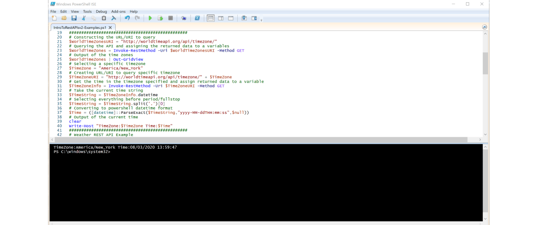Click the New Remote PowerShell Tab icon
Screen dimensions: 539x225
(184, 18)
